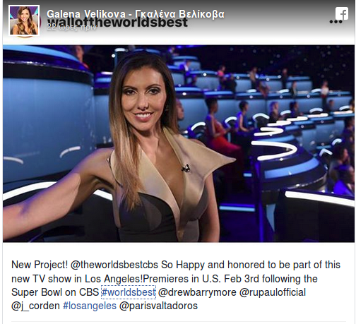Follow the #losangeles hashtag link
This screenshot has width=356, height=324.
pyautogui.click(x=90, y=306)
